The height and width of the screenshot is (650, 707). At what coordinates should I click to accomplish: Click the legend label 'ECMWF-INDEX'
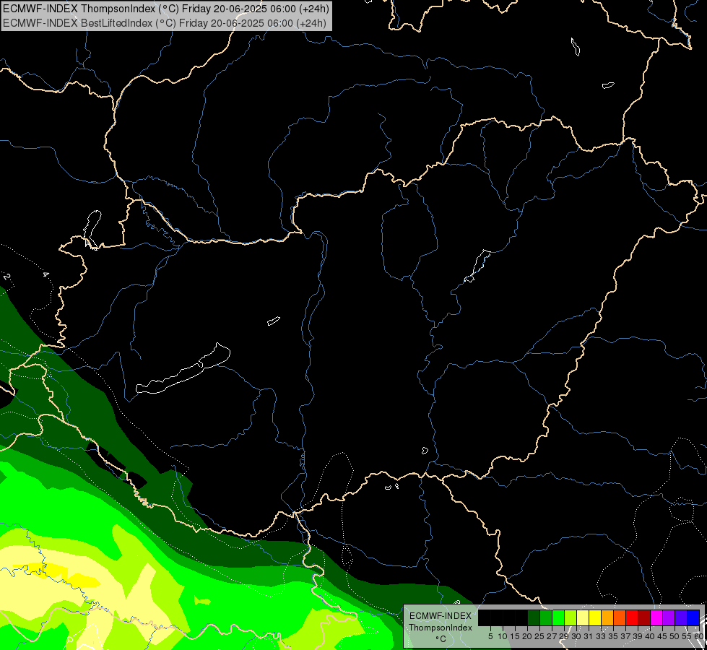[441, 616]
